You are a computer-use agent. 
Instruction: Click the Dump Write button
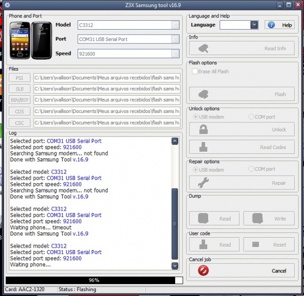click(270, 219)
